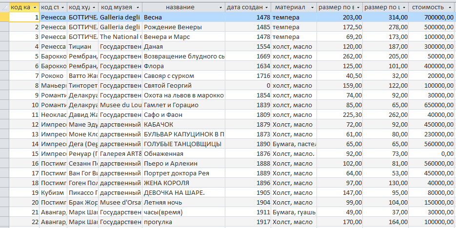Select the Тициан artist cell
The image size is (456, 228).
pos(82,46)
